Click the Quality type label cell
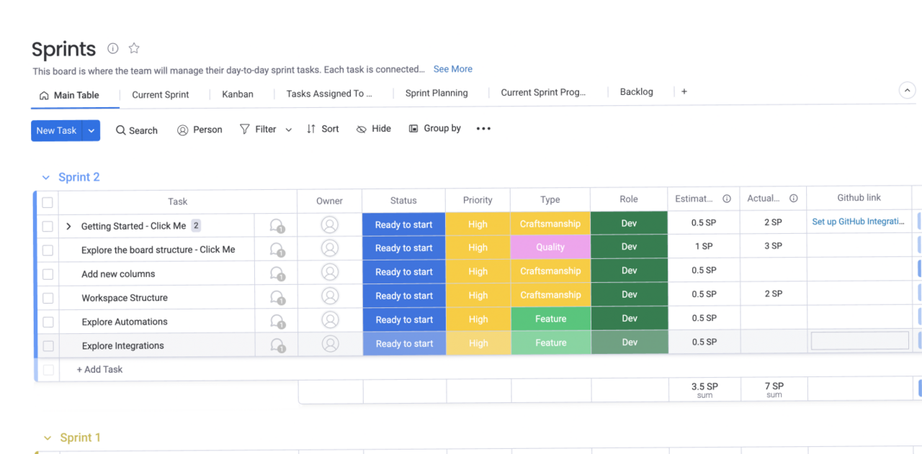This screenshot has height=454, width=922. pos(550,248)
